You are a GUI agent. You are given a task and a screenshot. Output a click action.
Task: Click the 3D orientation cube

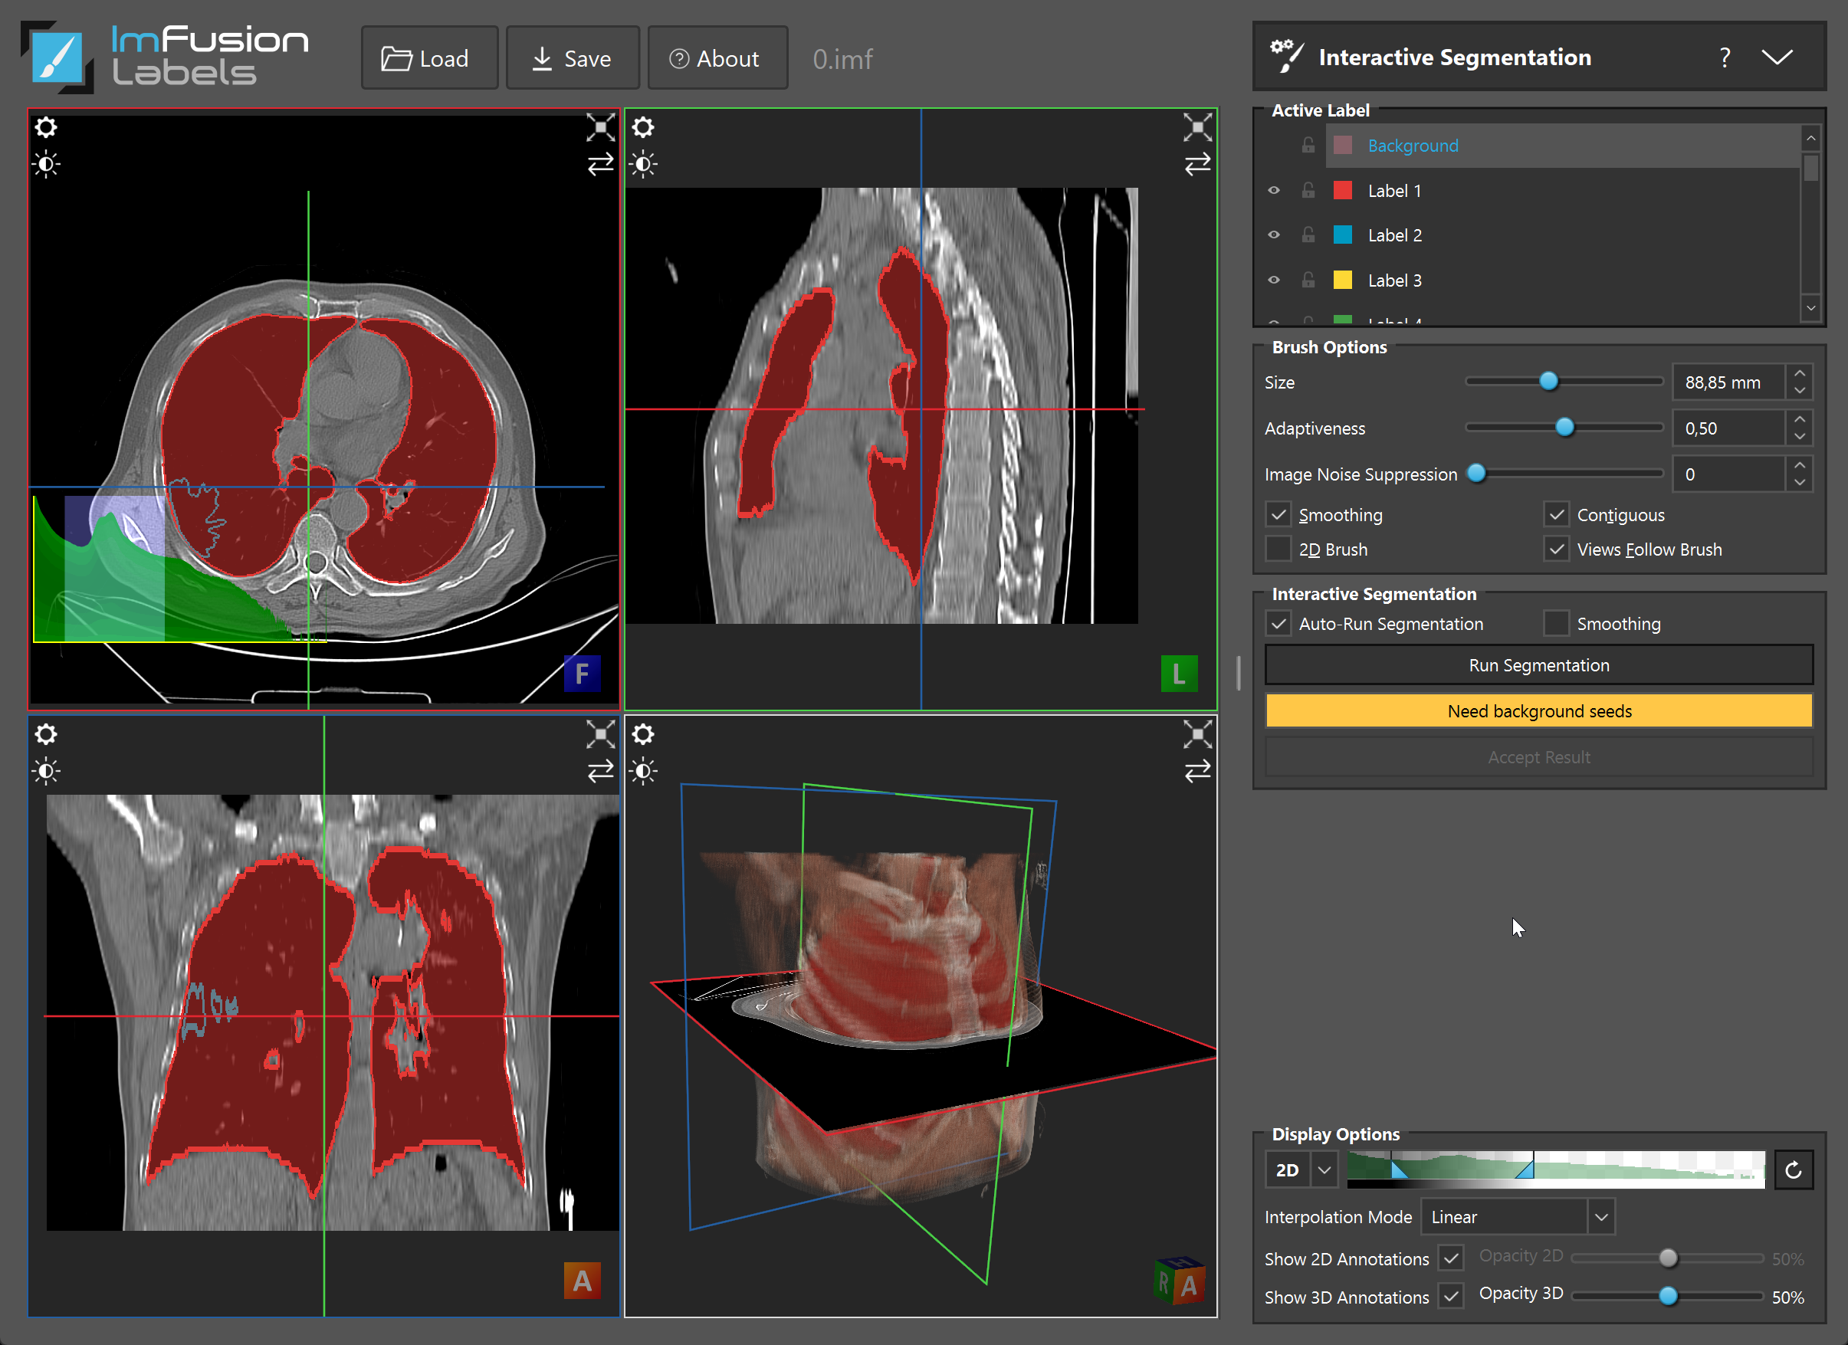[x=1178, y=1281]
